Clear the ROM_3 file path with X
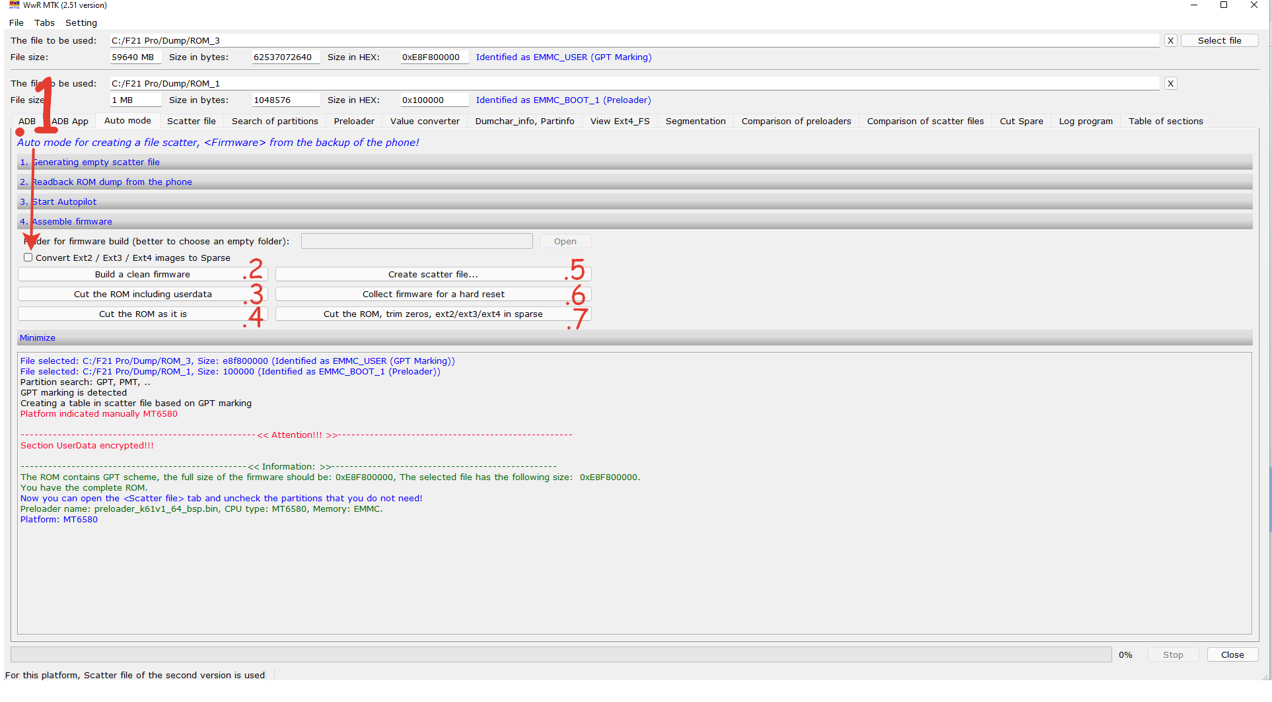This screenshot has width=1272, height=702. (x=1170, y=40)
